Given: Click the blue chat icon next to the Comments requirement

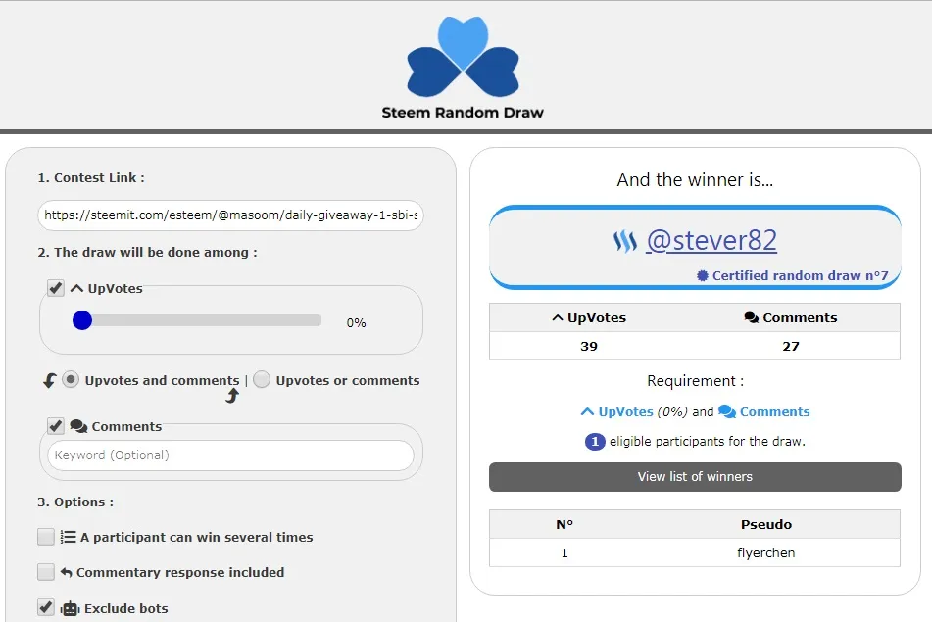Looking at the screenshot, I should [727, 411].
